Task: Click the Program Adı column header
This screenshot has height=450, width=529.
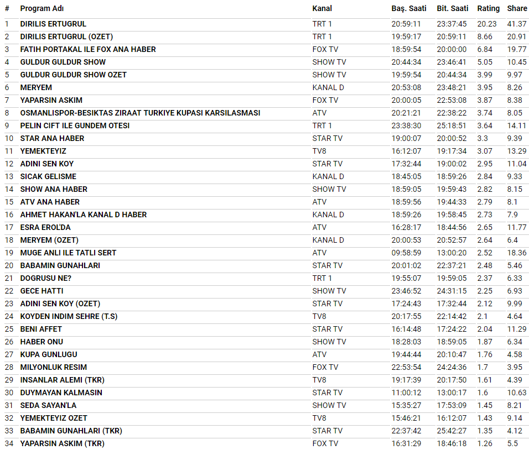Action: (x=42, y=8)
